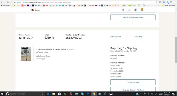The width and height of the screenshot is (177, 96).
Task: Show hidden system tray icons chevron
Action: (x=141, y=94)
